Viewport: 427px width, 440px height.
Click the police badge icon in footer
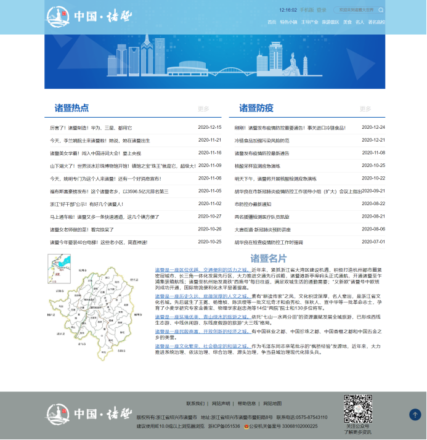pyautogui.click(x=246, y=426)
